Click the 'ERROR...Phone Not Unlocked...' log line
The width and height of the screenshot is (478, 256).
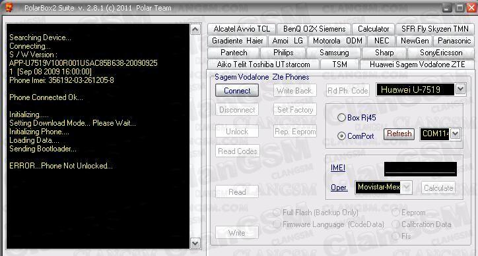pos(61,166)
